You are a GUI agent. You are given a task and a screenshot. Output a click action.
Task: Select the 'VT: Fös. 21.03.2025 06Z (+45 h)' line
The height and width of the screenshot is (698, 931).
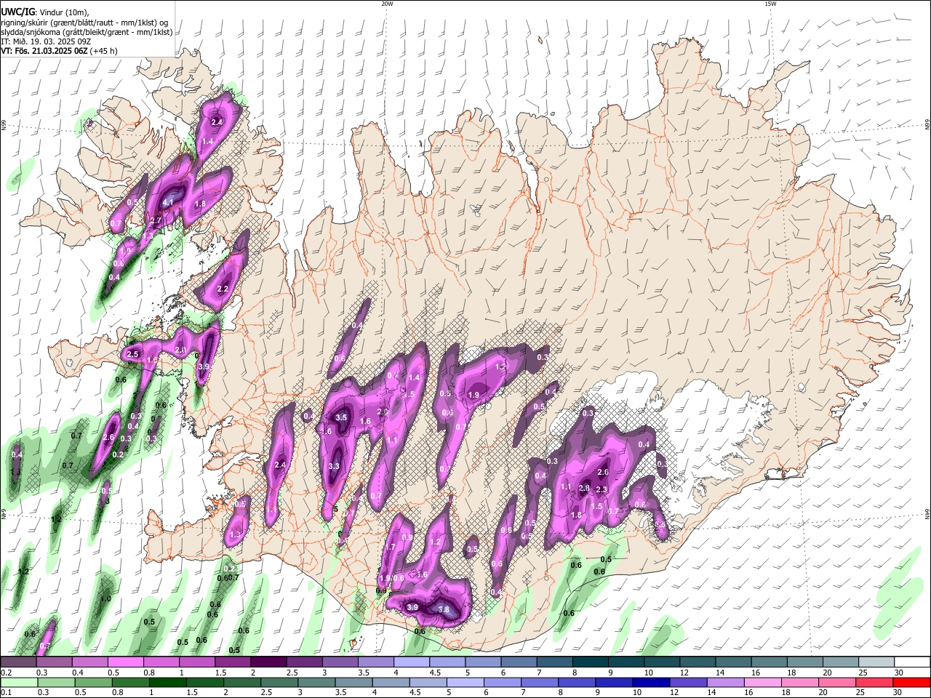[59, 51]
